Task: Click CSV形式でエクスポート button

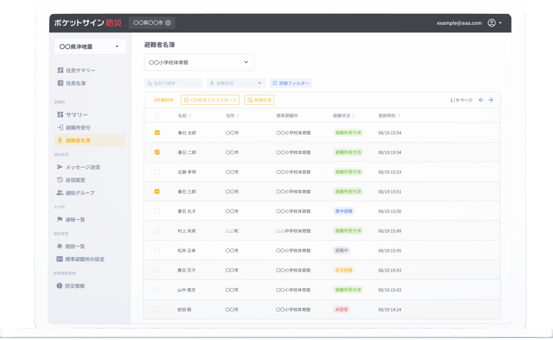Action: 210,100
